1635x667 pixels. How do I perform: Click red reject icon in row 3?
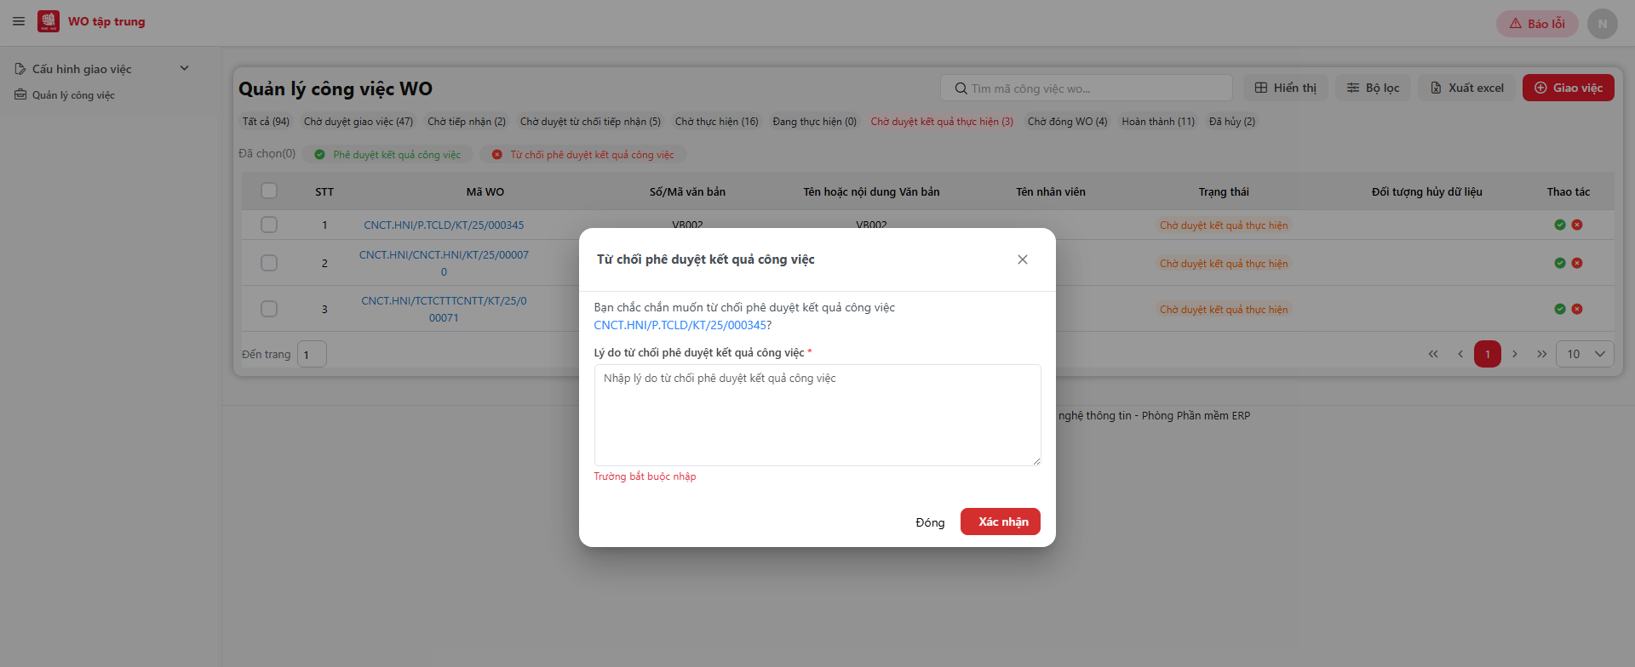(1577, 309)
